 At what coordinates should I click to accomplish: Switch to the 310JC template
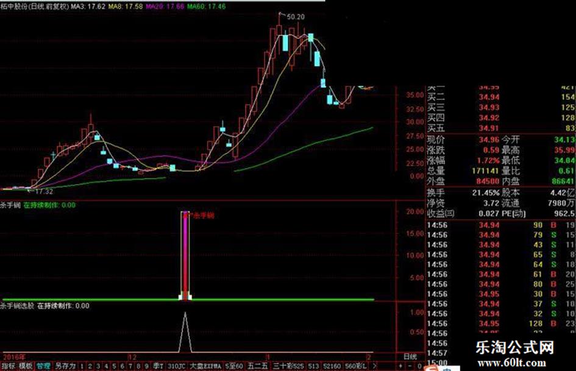(176, 366)
